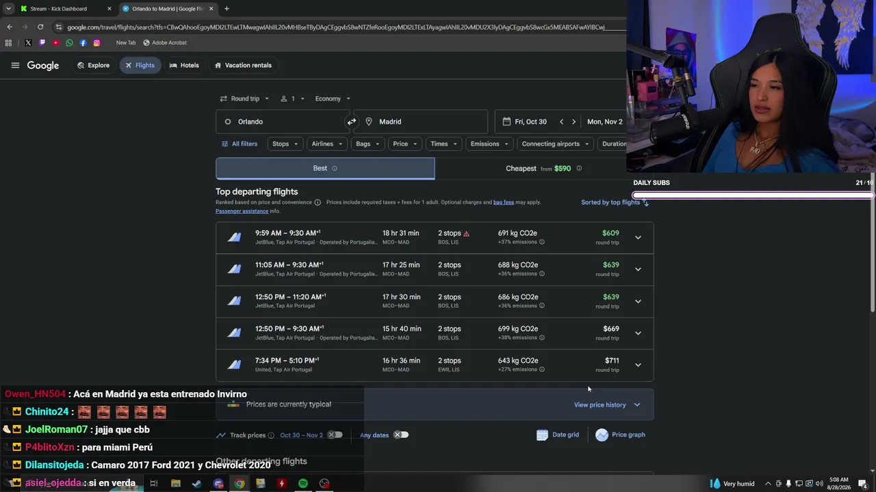This screenshot has width=876, height=492.
Task: Click the Orlando origin field
Action: [x=283, y=122]
